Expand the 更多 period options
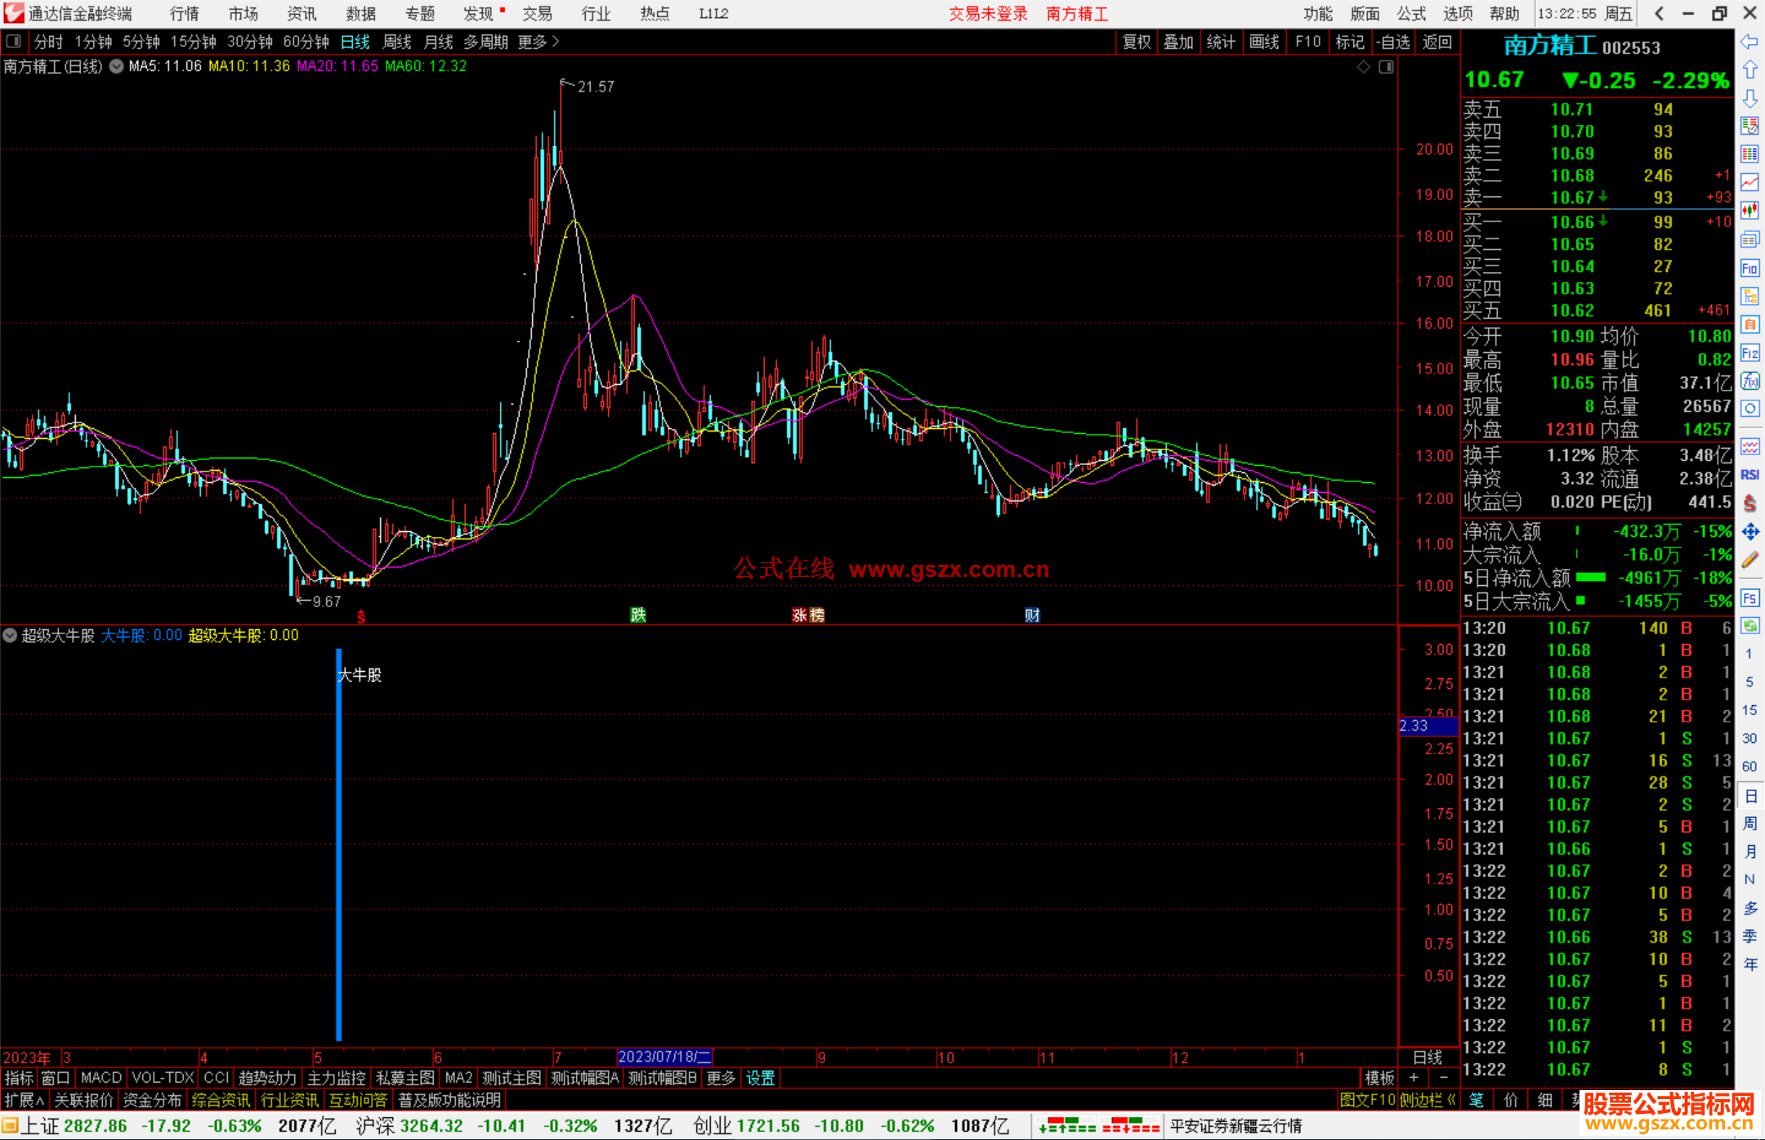Image resolution: width=1765 pixels, height=1140 pixels. click(x=538, y=42)
